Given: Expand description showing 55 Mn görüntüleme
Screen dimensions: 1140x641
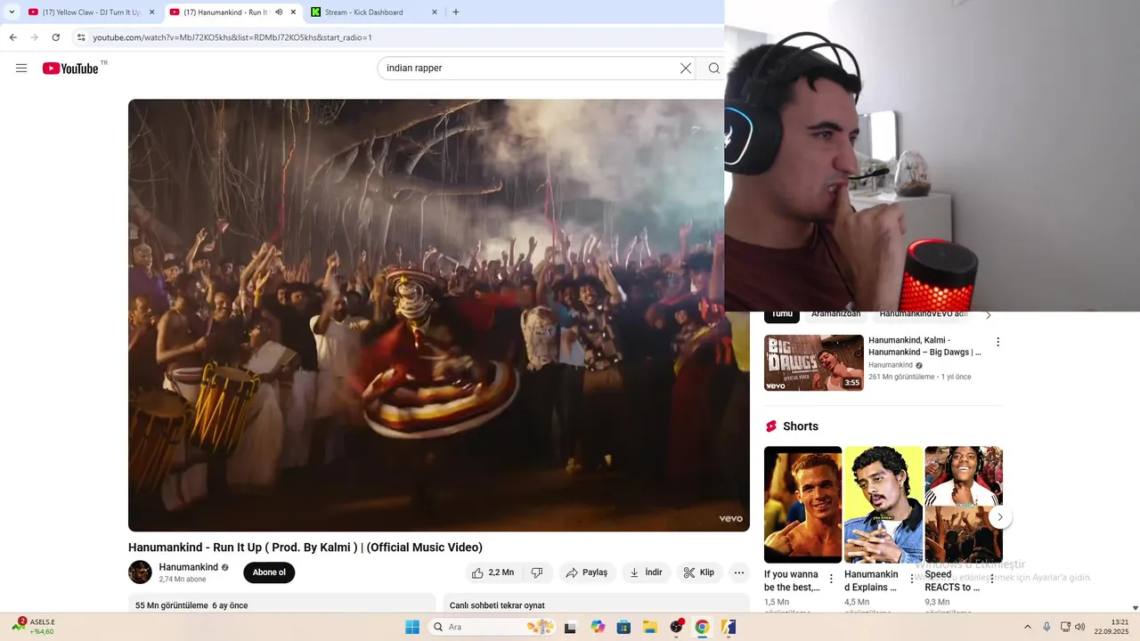Looking at the screenshot, I should coord(281,604).
